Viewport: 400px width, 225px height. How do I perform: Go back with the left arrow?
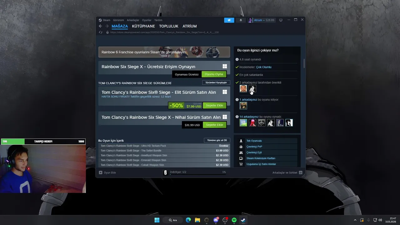point(100,26)
